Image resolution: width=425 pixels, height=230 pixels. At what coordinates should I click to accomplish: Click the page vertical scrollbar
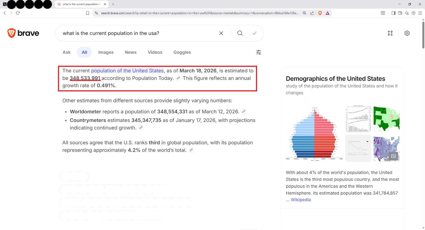point(423,35)
